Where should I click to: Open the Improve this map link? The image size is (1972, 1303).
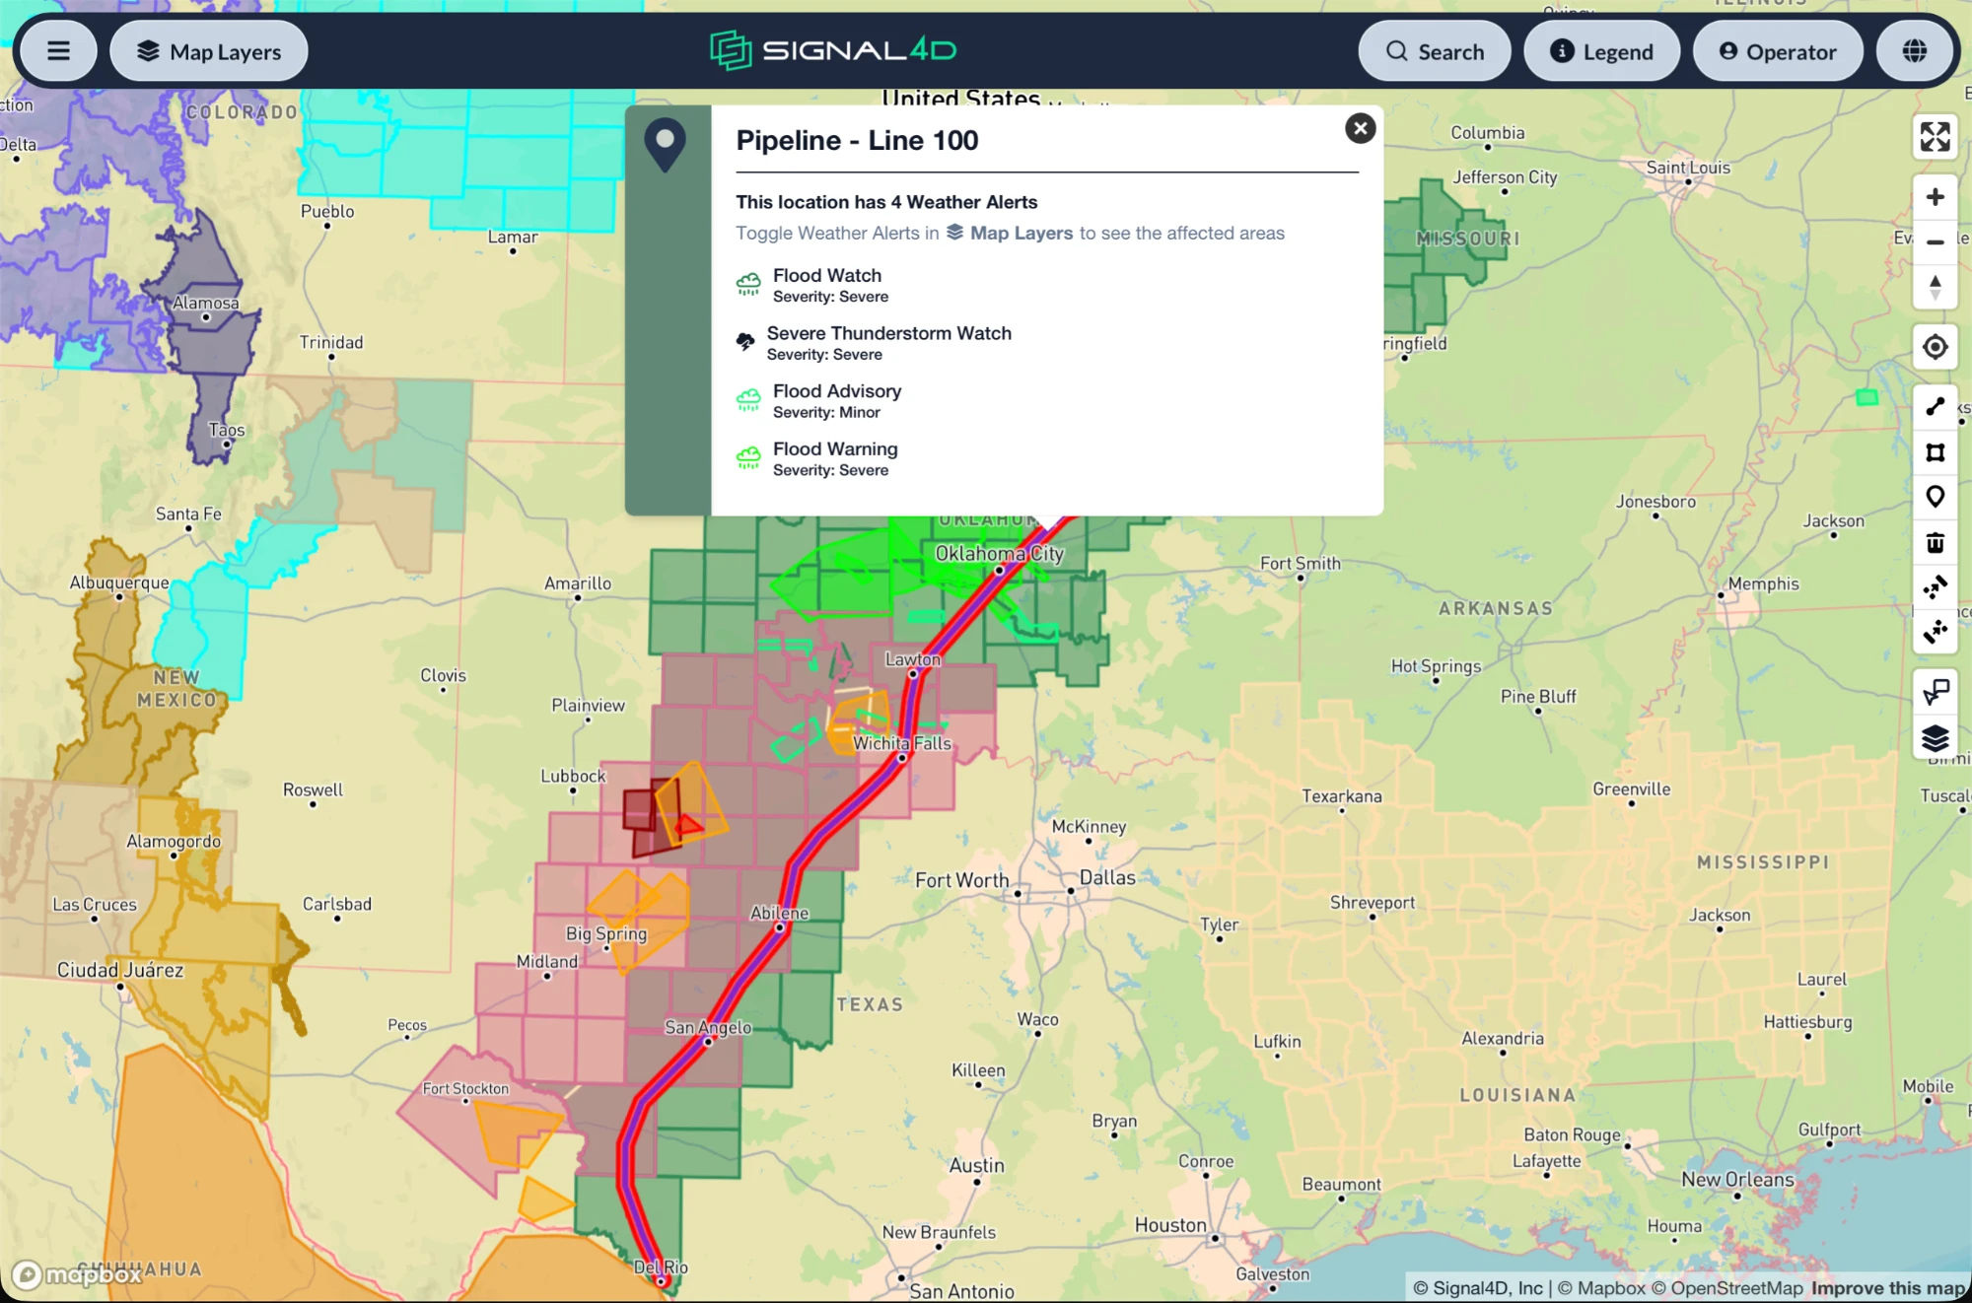click(1888, 1288)
